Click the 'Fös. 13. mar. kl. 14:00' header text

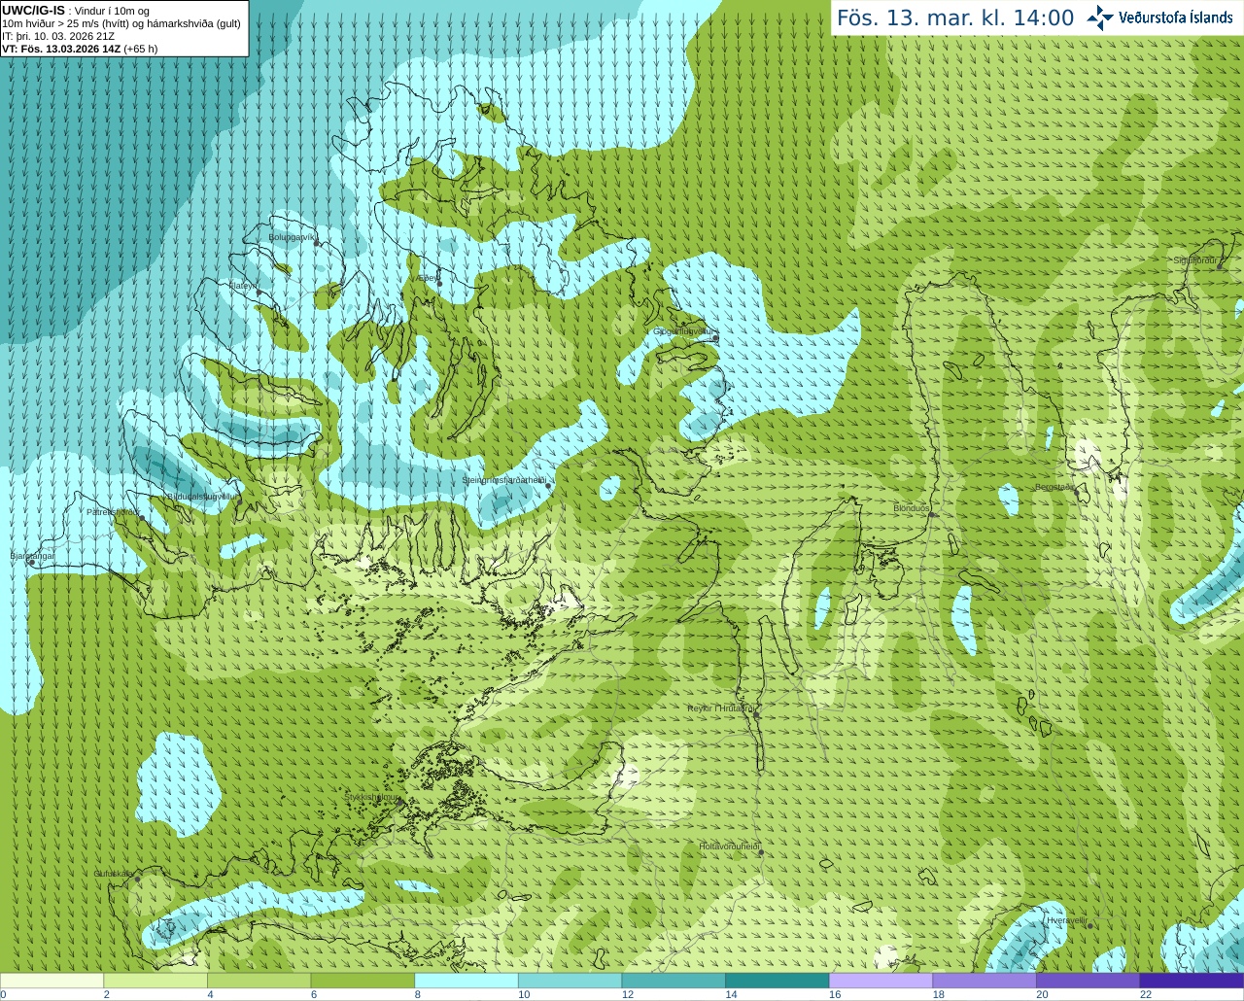coord(955,17)
